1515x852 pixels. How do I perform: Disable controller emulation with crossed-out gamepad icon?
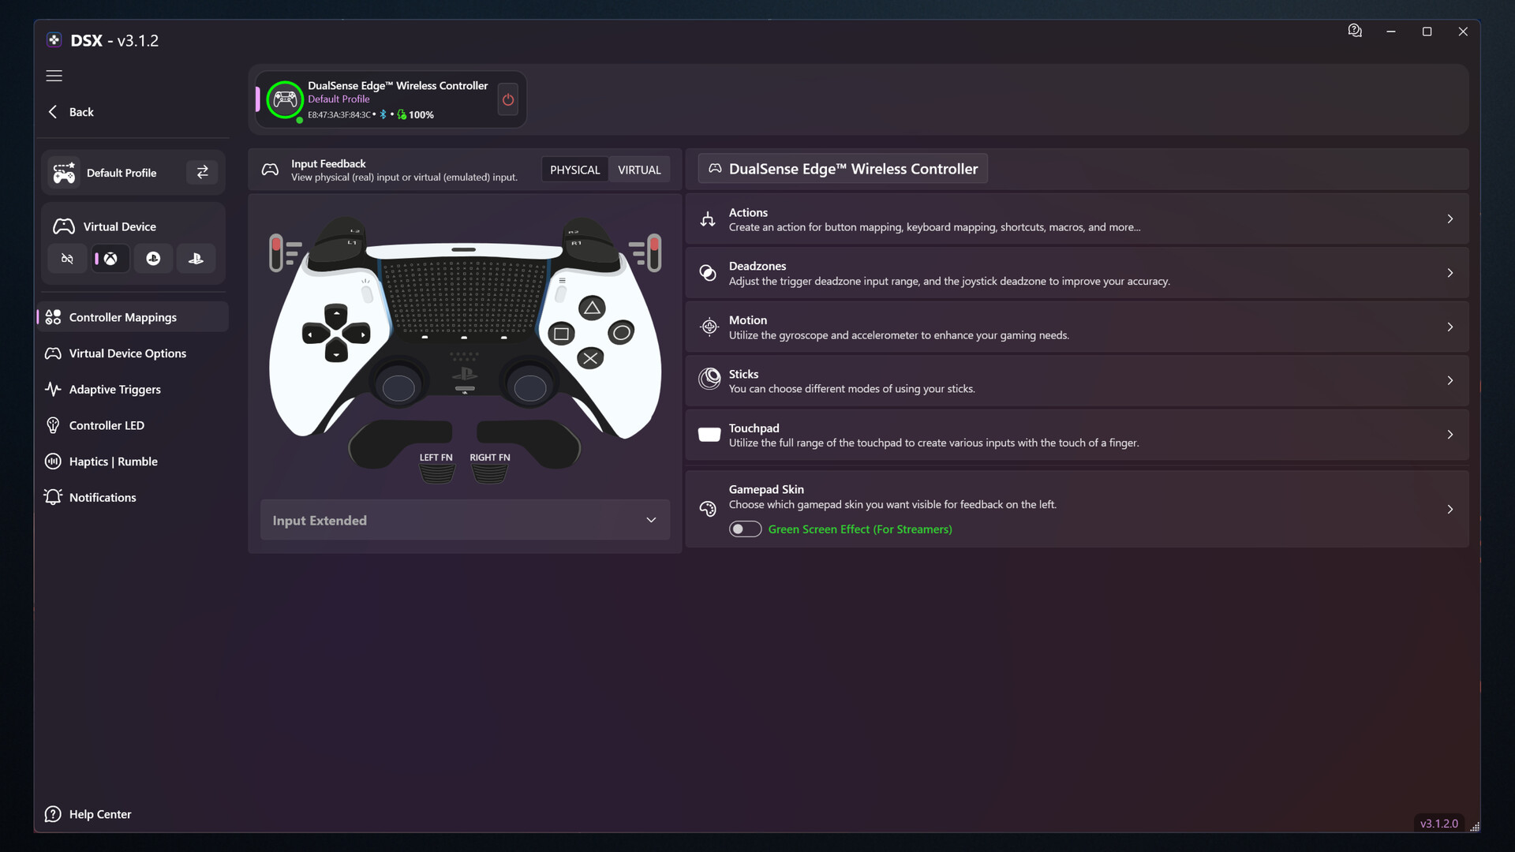point(67,258)
